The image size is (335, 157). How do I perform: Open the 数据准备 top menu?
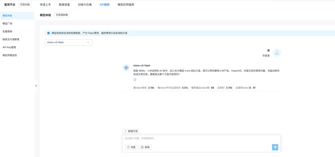[64, 5]
